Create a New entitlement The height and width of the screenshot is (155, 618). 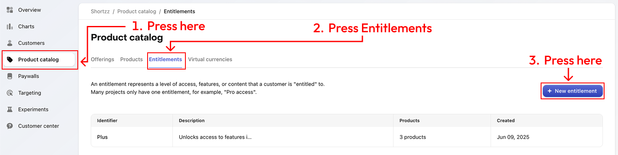pyautogui.click(x=573, y=91)
